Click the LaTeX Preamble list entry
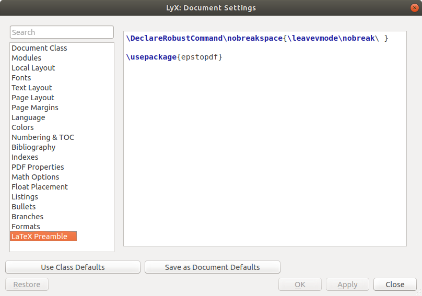This screenshot has height=296, width=422. (40, 236)
